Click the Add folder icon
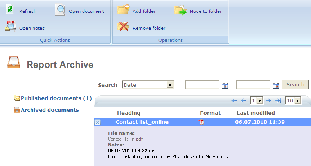Viewport: 311px width, 166px height. point(123,9)
